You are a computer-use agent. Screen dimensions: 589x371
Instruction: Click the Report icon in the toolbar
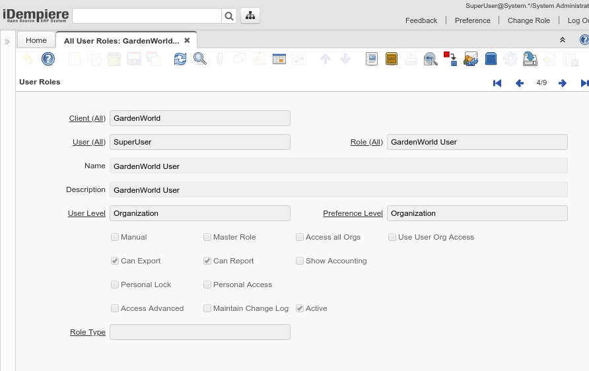[x=372, y=59]
